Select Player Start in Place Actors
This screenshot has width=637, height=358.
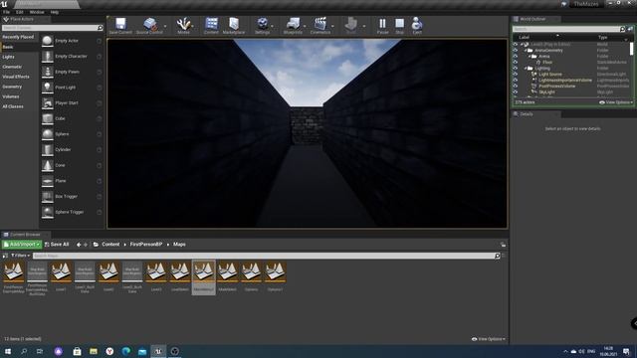[x=72, y=103]
